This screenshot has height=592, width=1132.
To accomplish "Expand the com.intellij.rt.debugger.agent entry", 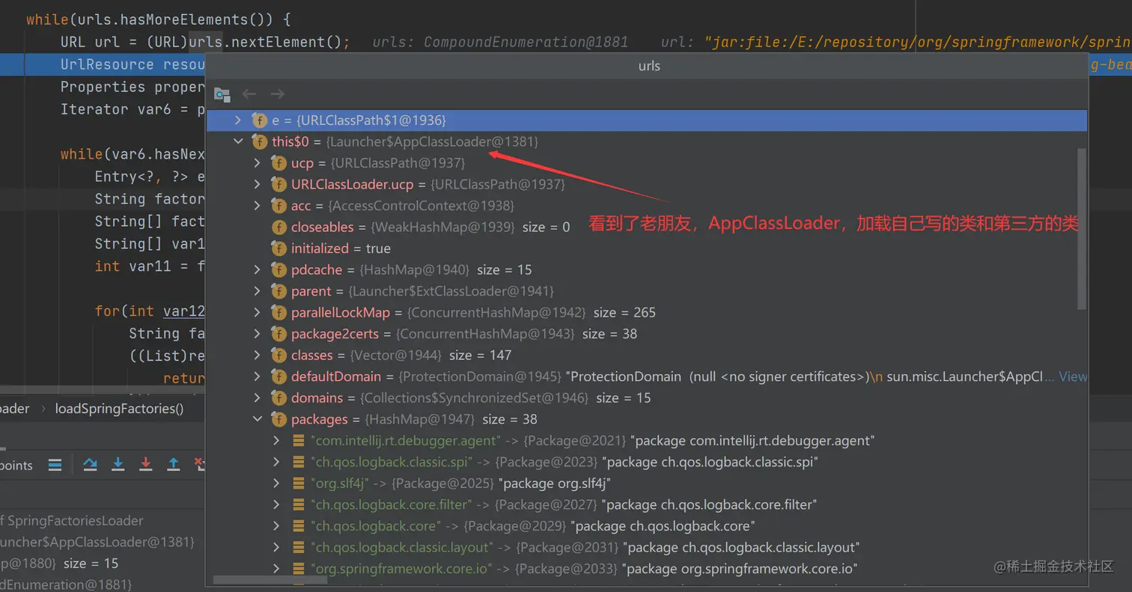I will 276,441.
